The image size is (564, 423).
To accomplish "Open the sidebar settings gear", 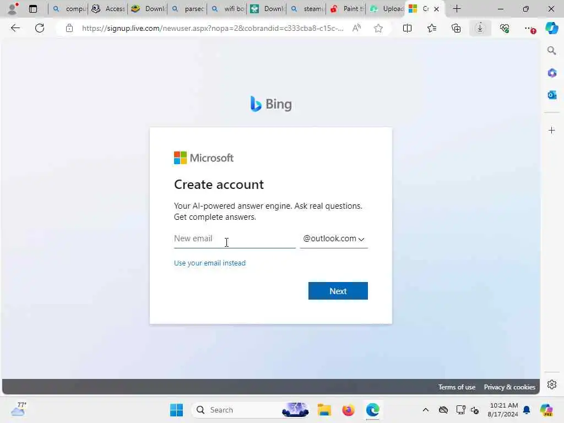I will point(552,385).
